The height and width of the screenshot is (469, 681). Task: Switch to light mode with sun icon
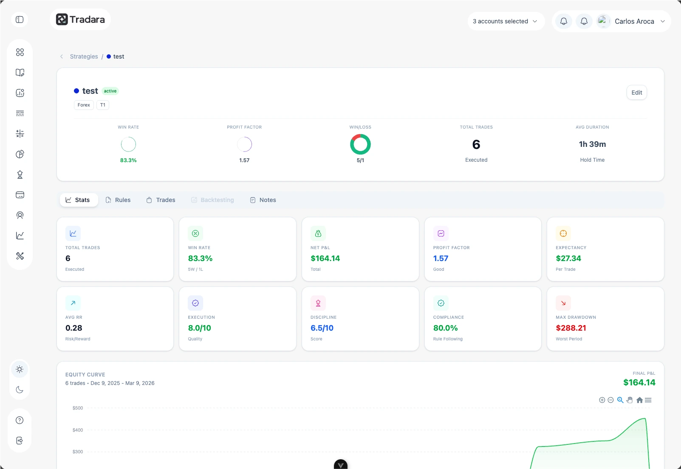pyautogui.click(x=20, y=369)
